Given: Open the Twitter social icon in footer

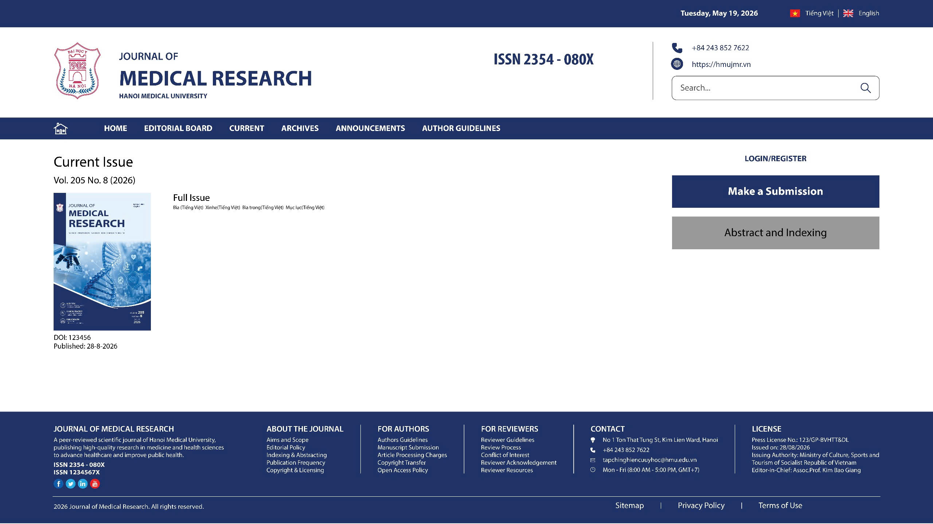Looking at the screenshot, I should point(71,484).
